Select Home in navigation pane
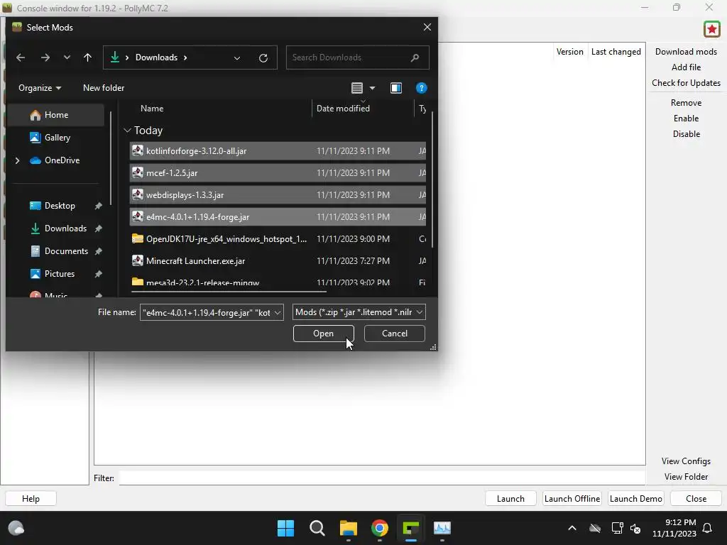Image resolution: width=727 pixels, height=545 pixels. tap(56, 115)
